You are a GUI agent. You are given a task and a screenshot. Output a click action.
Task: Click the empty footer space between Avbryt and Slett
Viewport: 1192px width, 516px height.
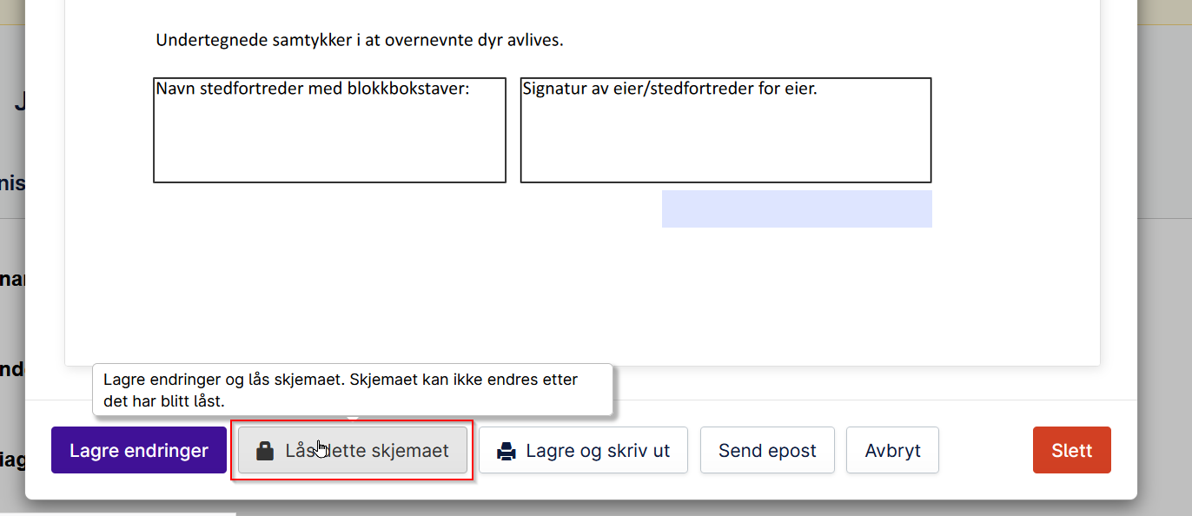pos(986,450)
